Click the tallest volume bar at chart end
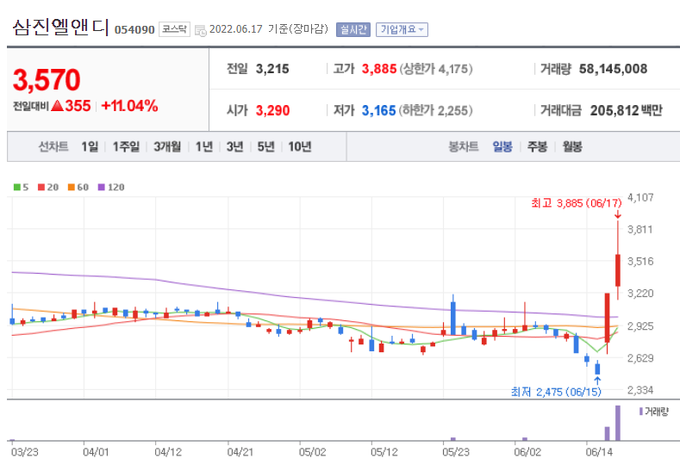This screenshot has width=680, height=471. pos(618,423)
